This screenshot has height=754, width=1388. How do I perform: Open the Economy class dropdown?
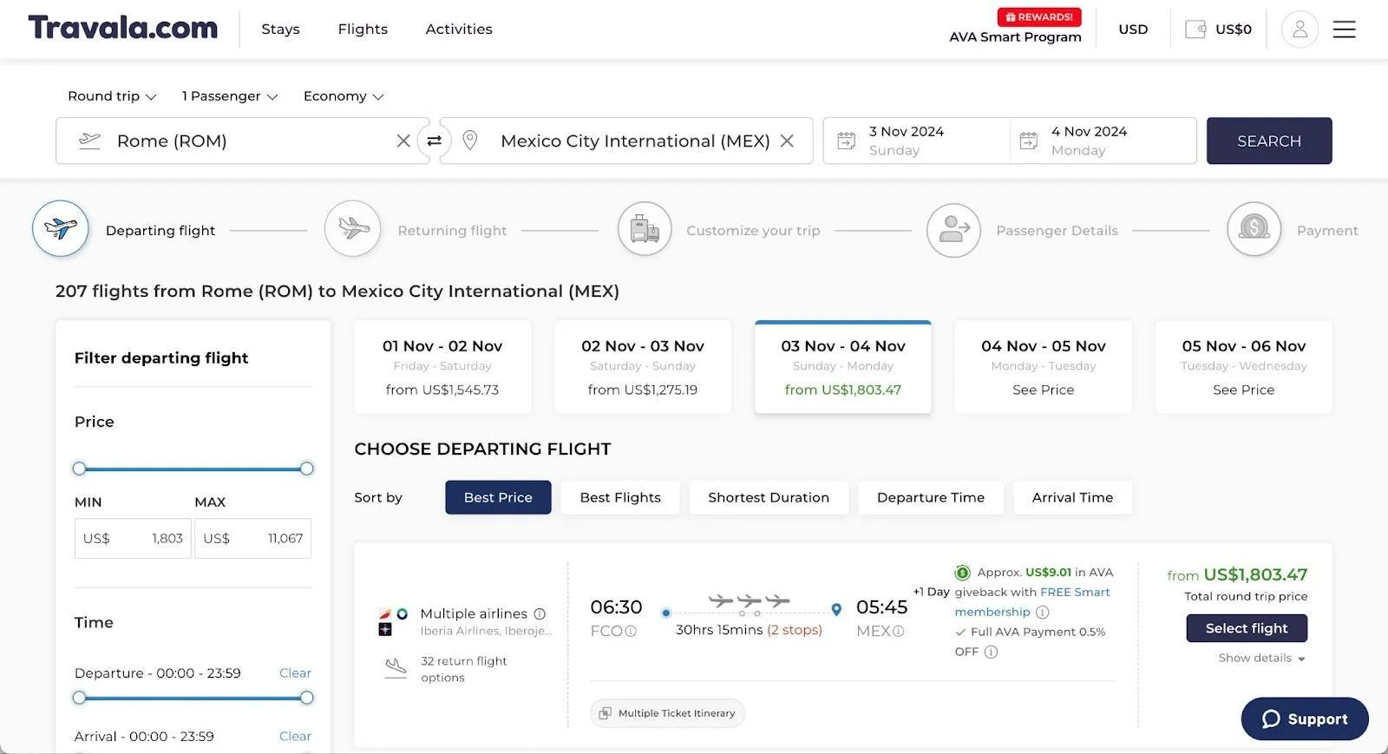[343, 96]
